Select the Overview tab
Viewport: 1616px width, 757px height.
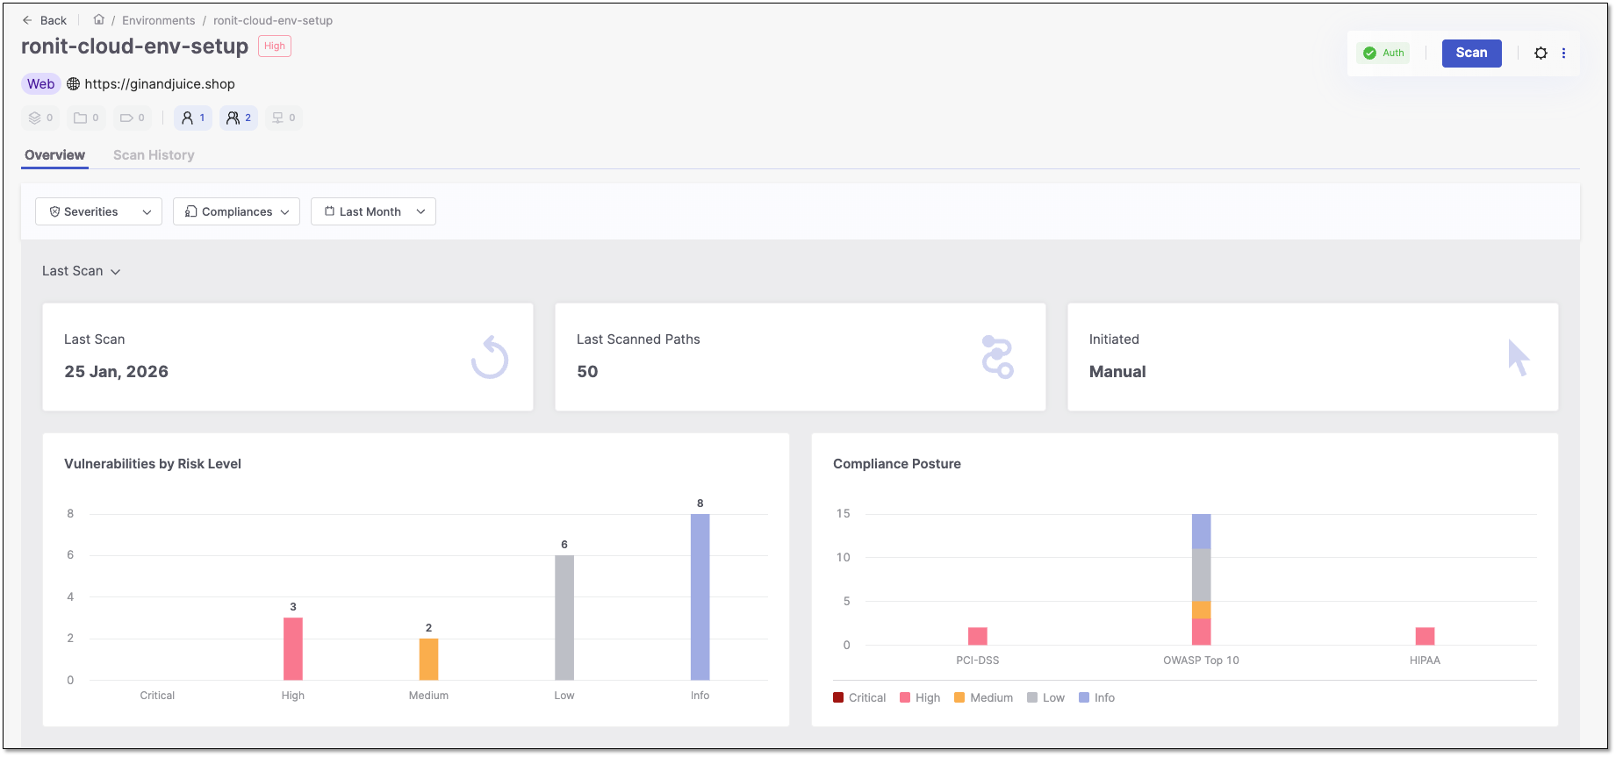(54, 155)
